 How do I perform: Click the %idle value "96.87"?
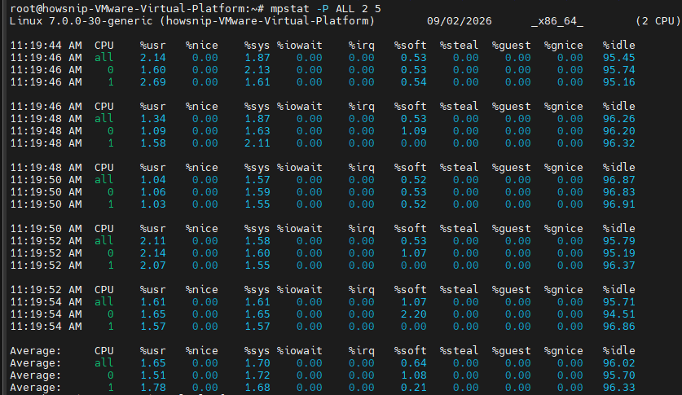tap(619, 179)
